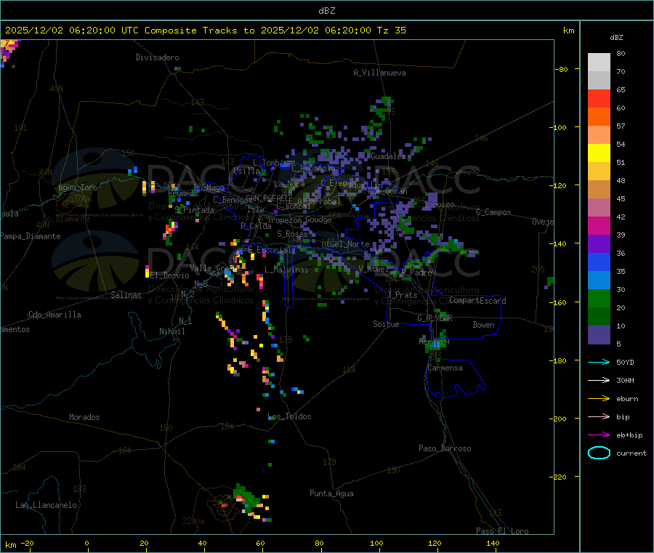
Task: Click the 'Paso_Barroso' map label
Action: tap(445, 448)
